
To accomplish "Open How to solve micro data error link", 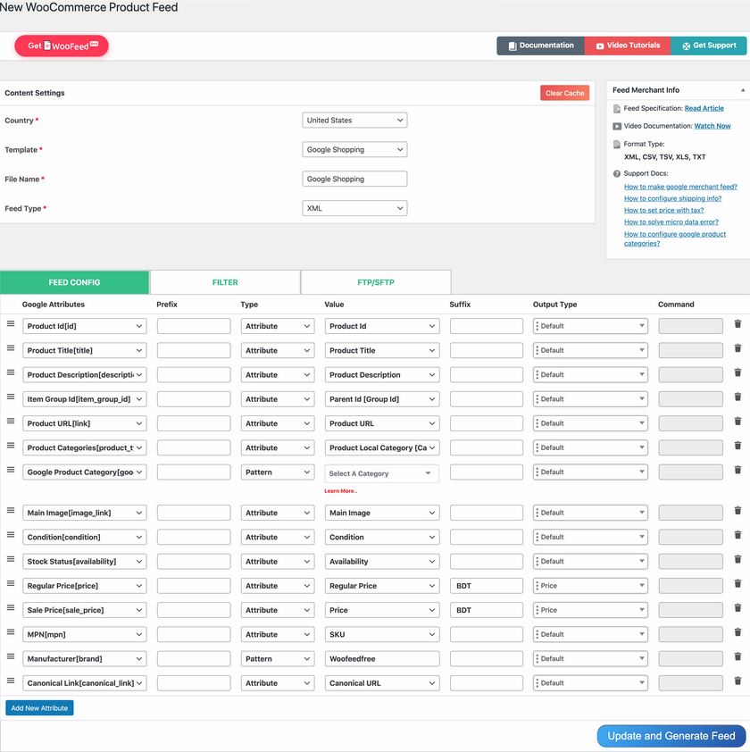I will [671, 222].
